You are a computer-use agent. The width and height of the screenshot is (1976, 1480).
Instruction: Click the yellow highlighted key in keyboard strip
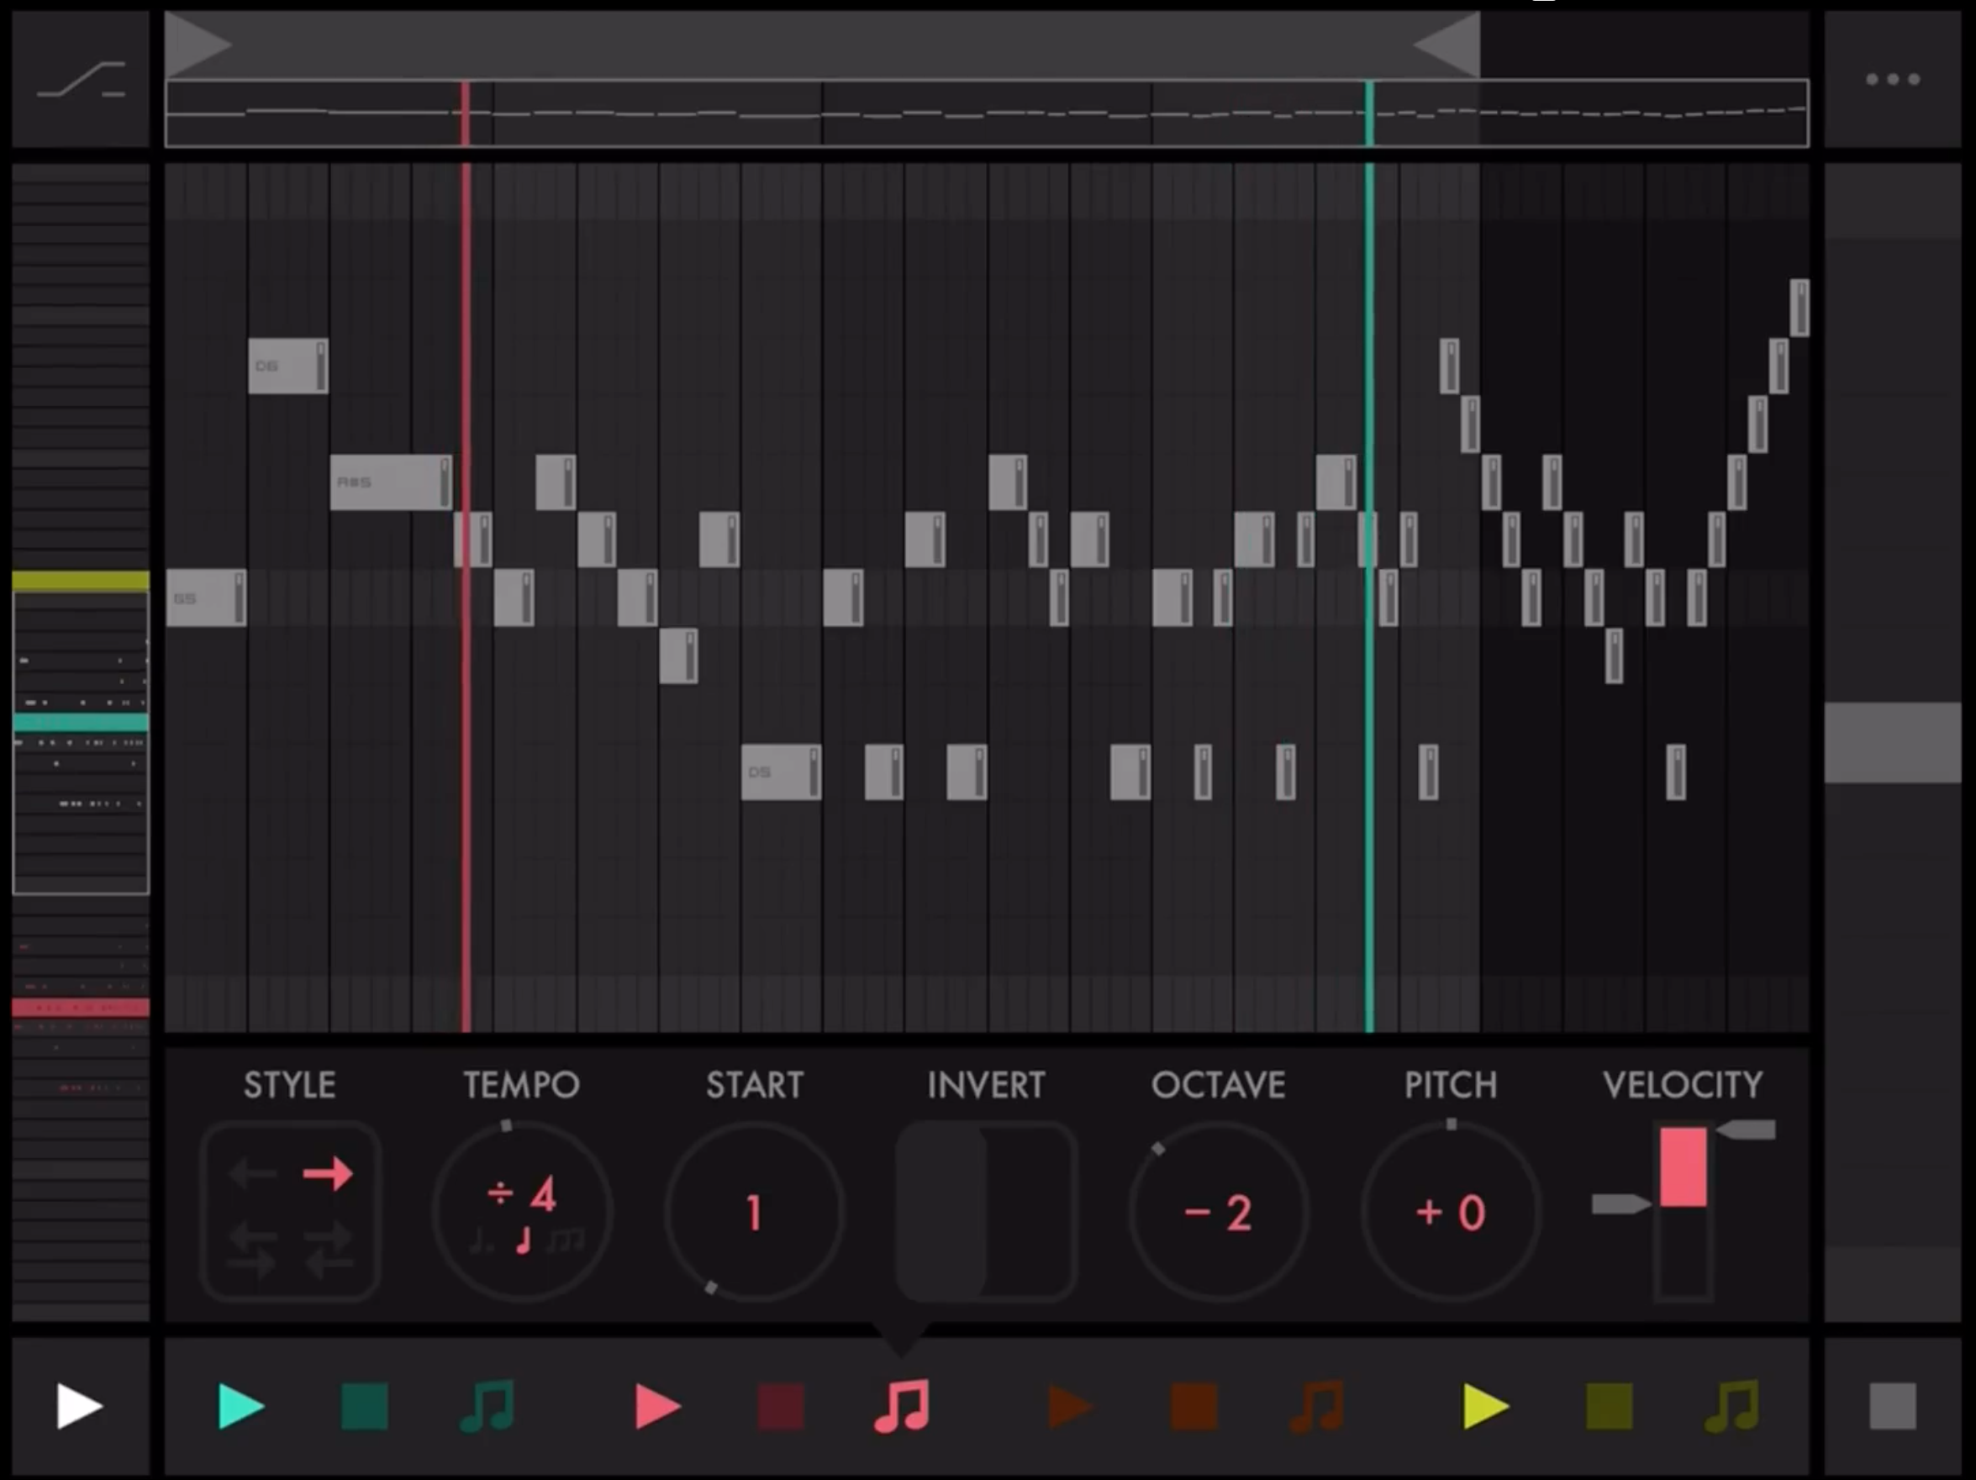81,582
